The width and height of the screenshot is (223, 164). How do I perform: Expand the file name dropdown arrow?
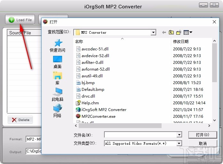[179, 134]
